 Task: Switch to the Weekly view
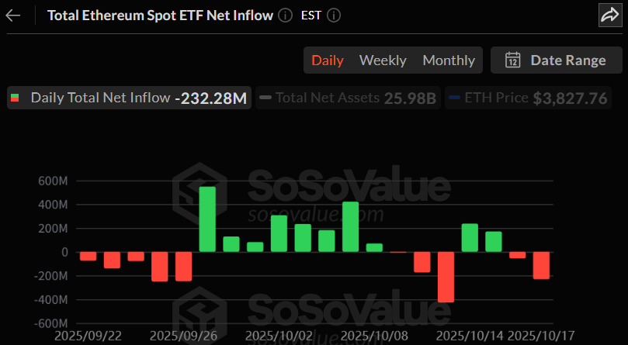pyautogui.click(x=383, y=60)
